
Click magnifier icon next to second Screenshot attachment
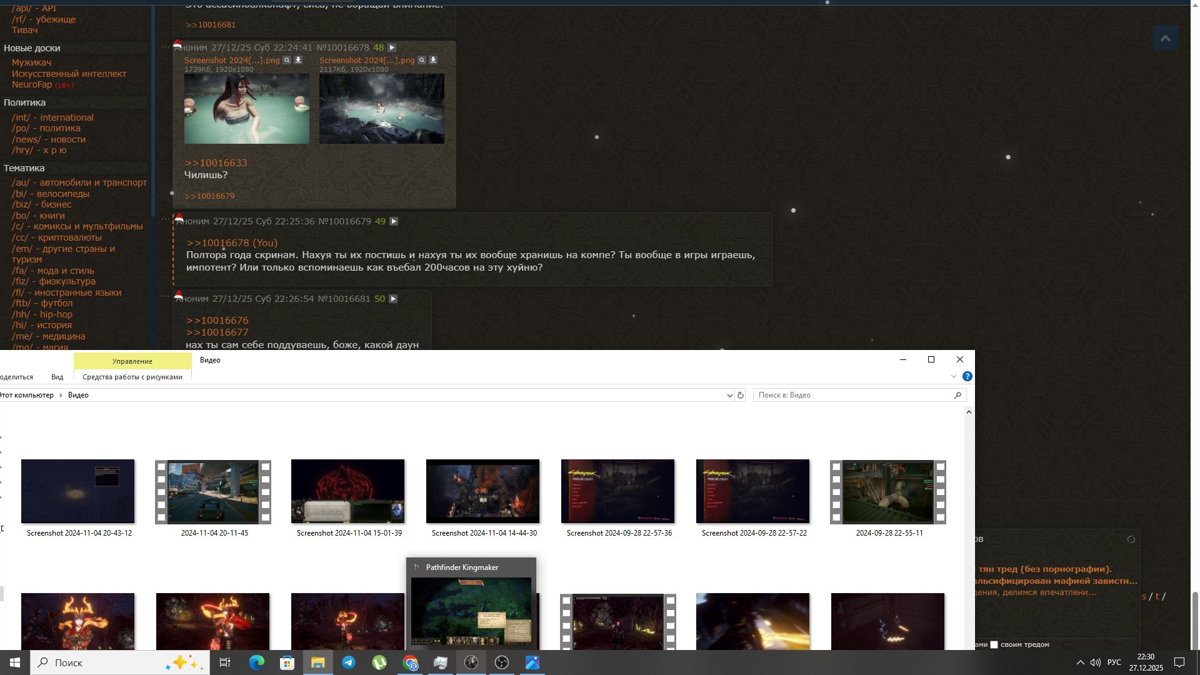[422, 60]
